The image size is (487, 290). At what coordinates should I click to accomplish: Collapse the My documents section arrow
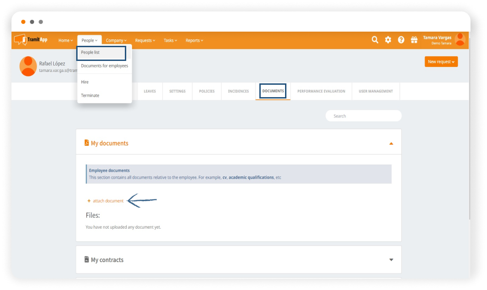point(391,143)
